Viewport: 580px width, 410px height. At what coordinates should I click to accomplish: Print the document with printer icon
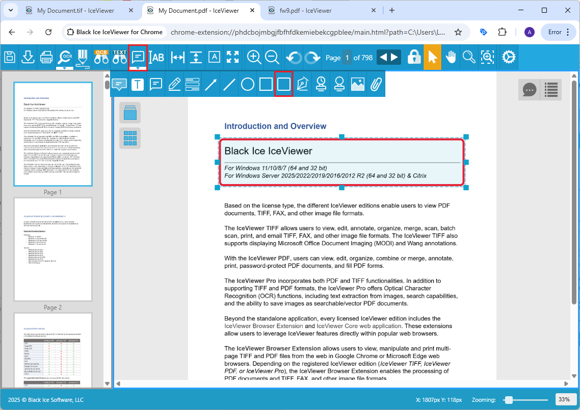coord(46,57)
